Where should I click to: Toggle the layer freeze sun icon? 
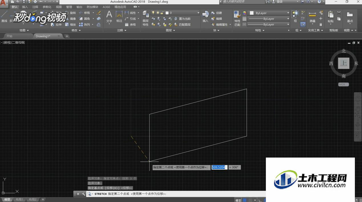pos(158,13)
